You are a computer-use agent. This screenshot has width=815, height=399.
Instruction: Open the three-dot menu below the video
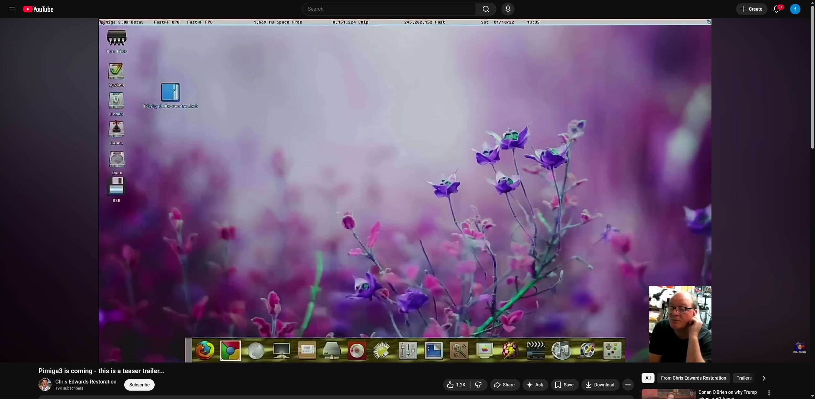coord(628,385)
